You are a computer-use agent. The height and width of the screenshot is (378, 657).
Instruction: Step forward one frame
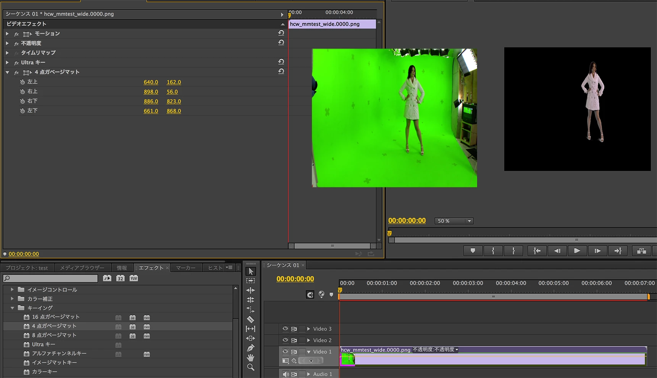(x=597, y=251)
